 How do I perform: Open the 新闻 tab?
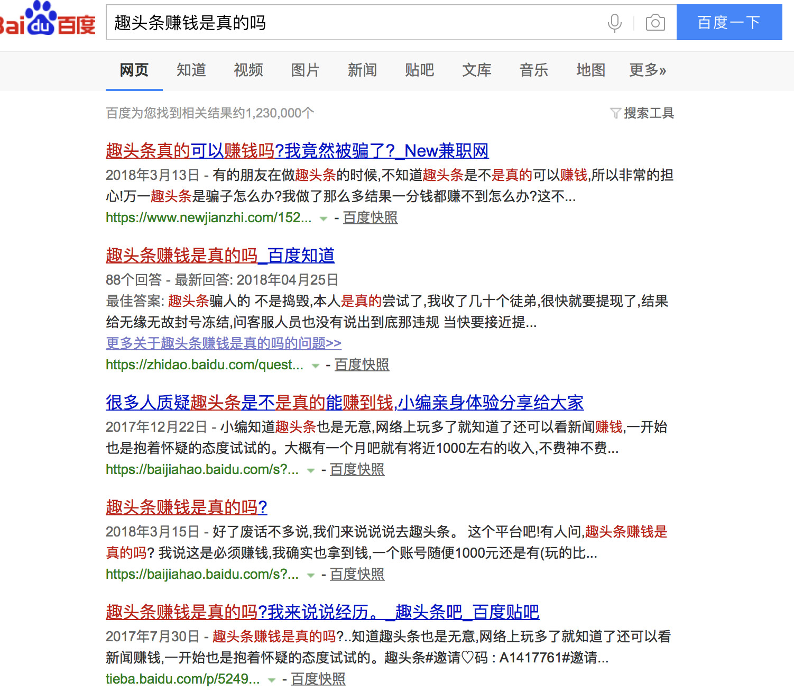point(362,70)
